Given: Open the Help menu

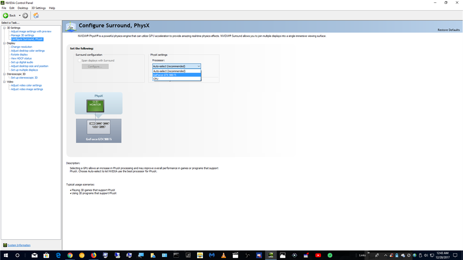Looking at the screenshot, I should tap(52, 8).
